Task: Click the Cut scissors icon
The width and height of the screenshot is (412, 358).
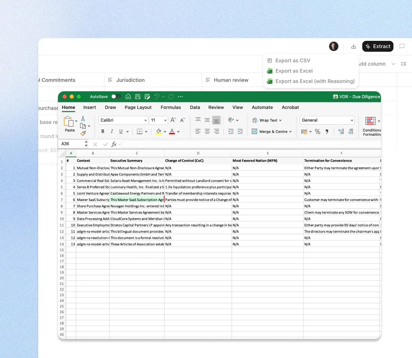Action: pos(83,118)
